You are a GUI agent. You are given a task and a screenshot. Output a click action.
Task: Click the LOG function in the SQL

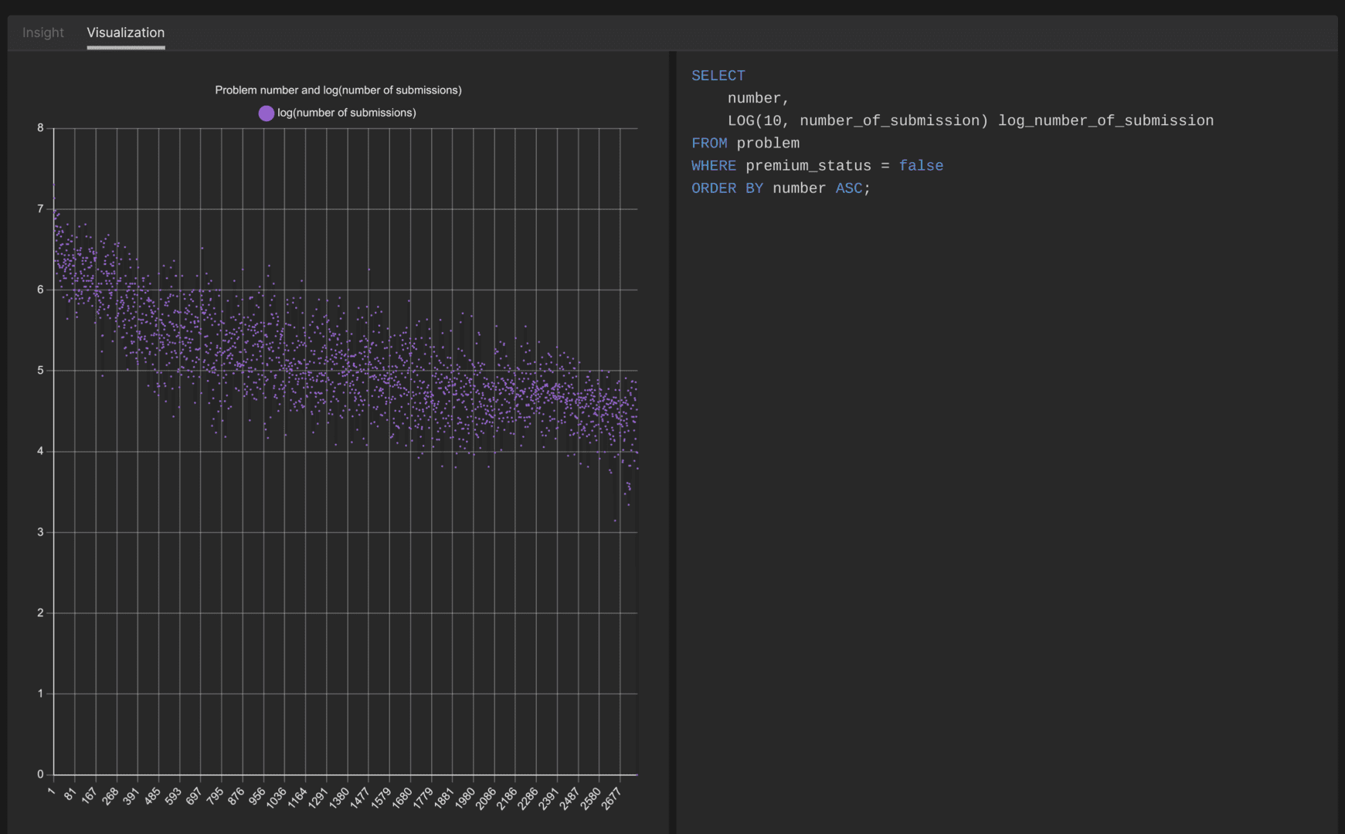[740, 120]
